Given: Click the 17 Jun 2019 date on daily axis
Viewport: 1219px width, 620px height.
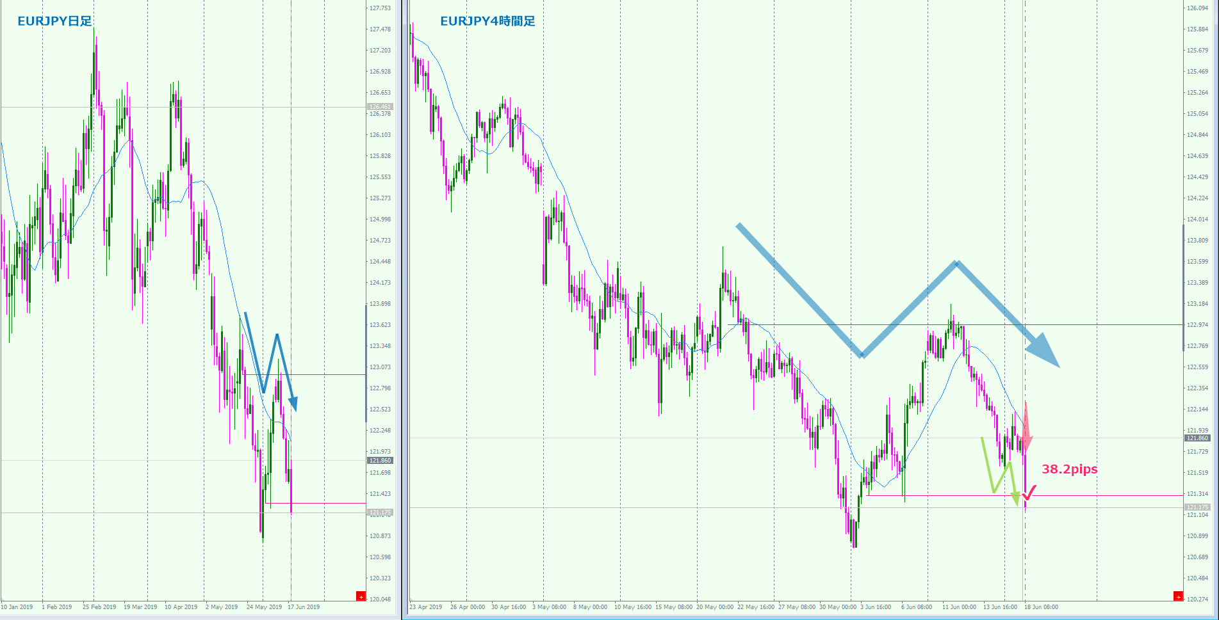Looking at the screenshot, I should click(x=304, y=607).
